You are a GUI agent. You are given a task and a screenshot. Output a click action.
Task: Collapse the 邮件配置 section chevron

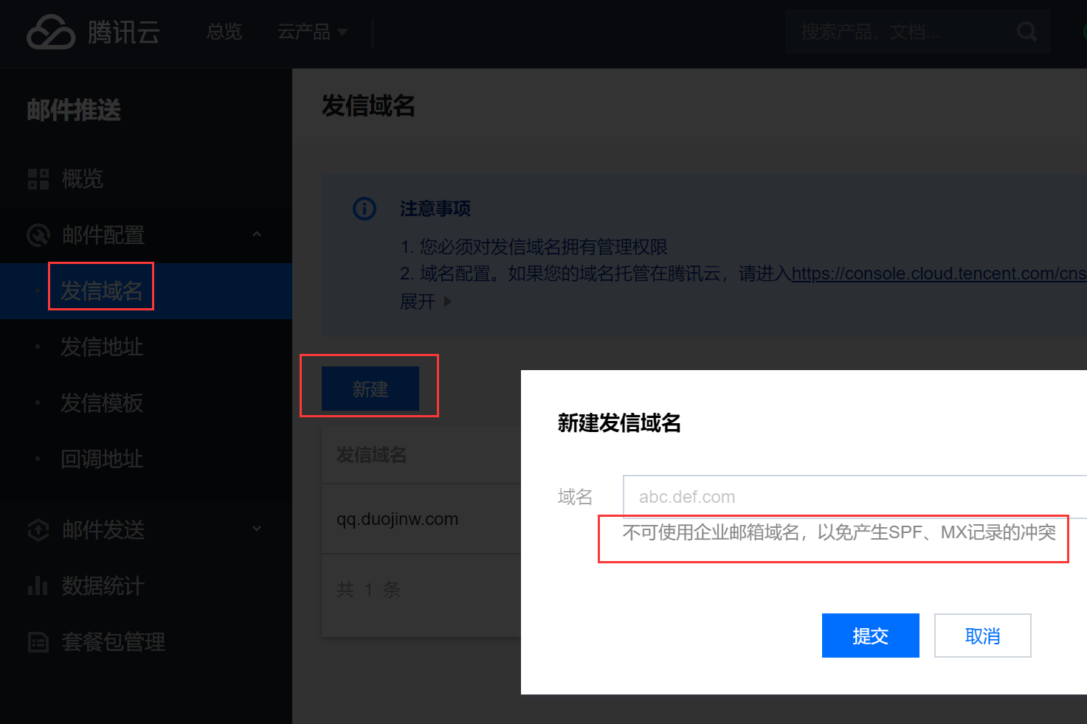coord(257,234)
